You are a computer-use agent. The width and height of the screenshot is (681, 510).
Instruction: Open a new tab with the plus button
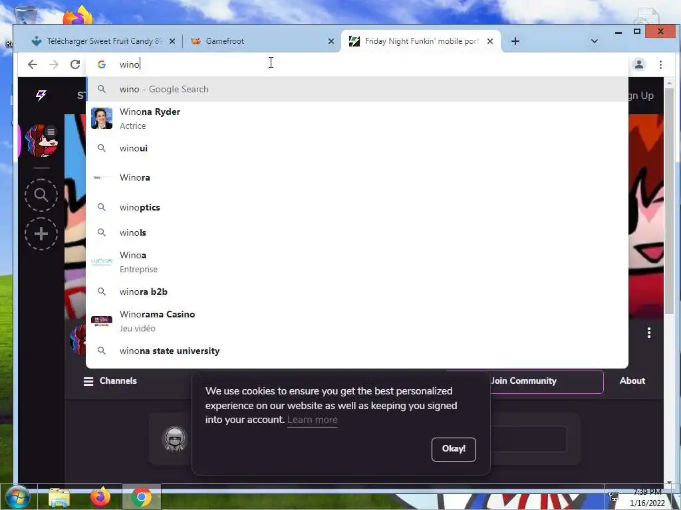(515, 41)
